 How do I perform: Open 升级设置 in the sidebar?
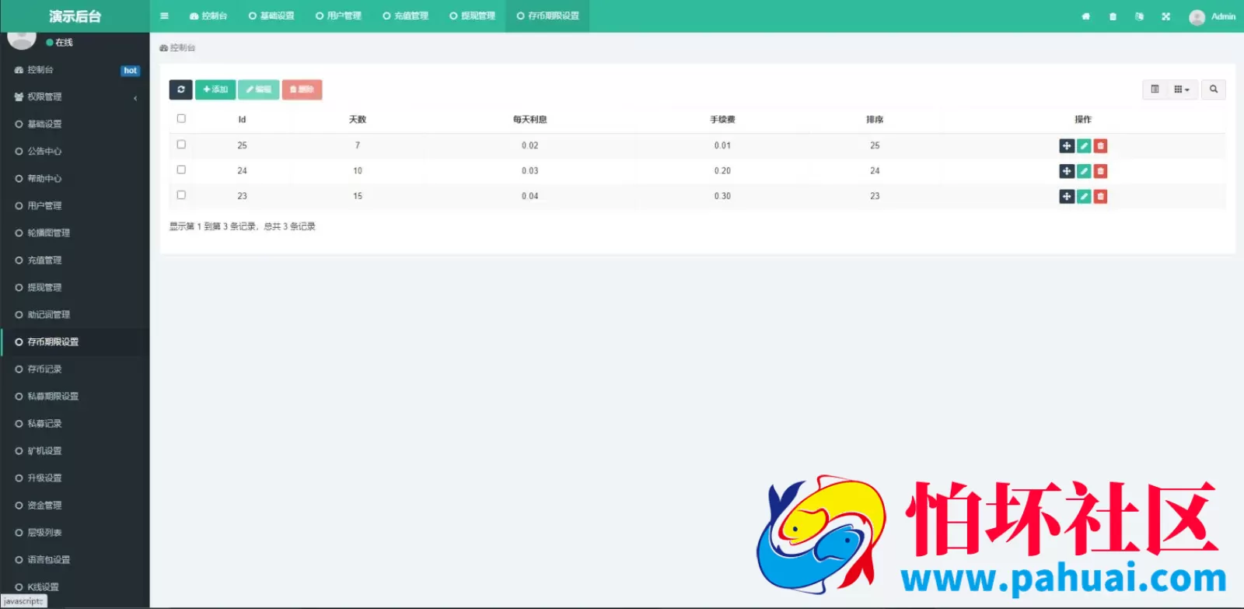75,478
